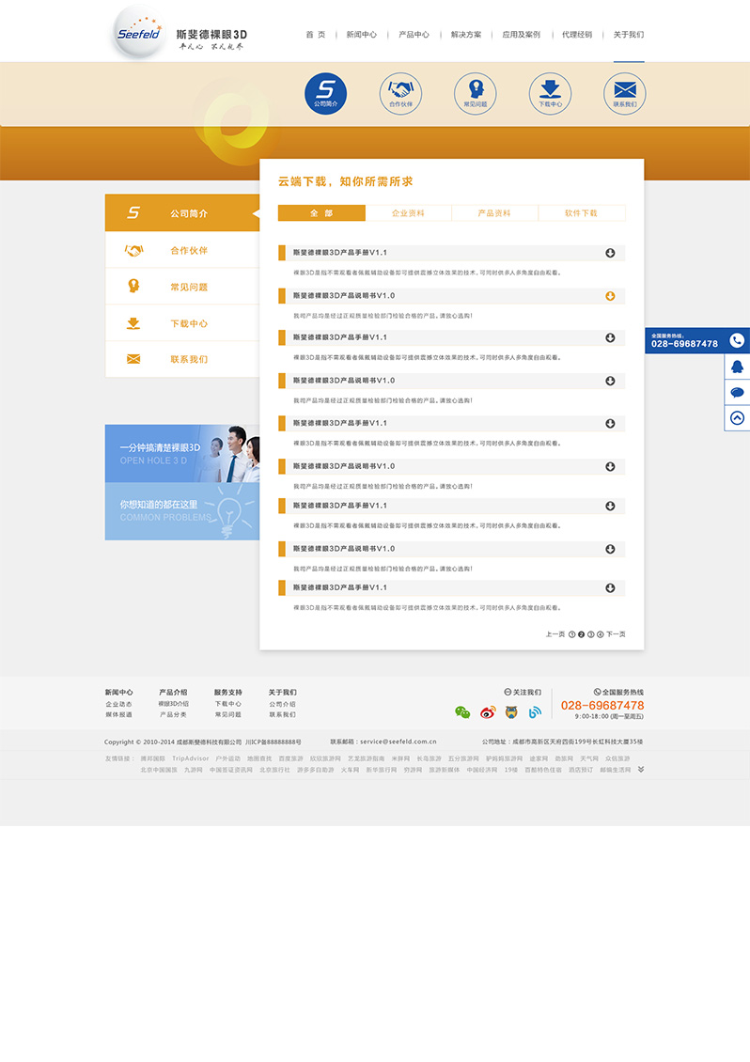Open the 合作伙伴 handshake icon in banner
Image resolution: width=750 pixels, height=1062 pixels.
(x=401, y=93)
